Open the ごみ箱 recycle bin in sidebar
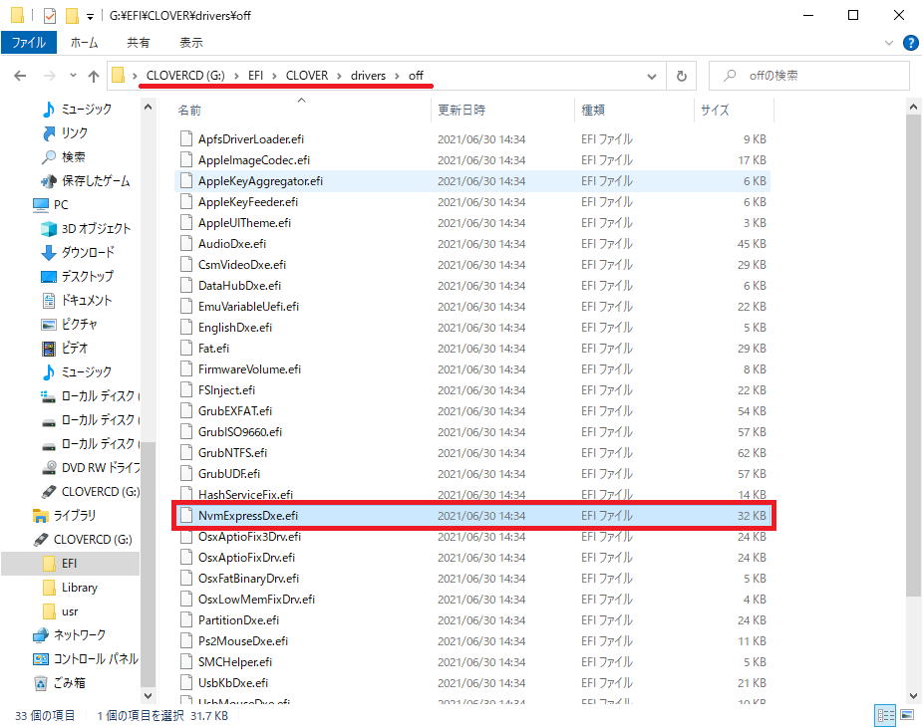923x728 pixels. pyautogui.click(x=69, y=682)
